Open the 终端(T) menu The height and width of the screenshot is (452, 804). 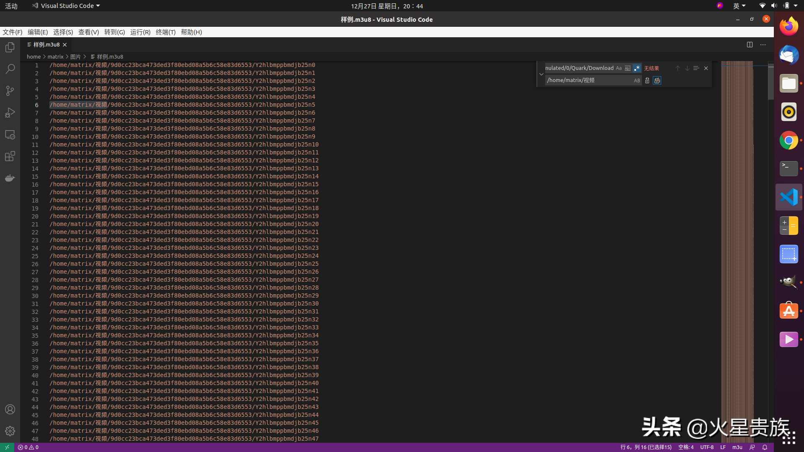tap(166, 32)
